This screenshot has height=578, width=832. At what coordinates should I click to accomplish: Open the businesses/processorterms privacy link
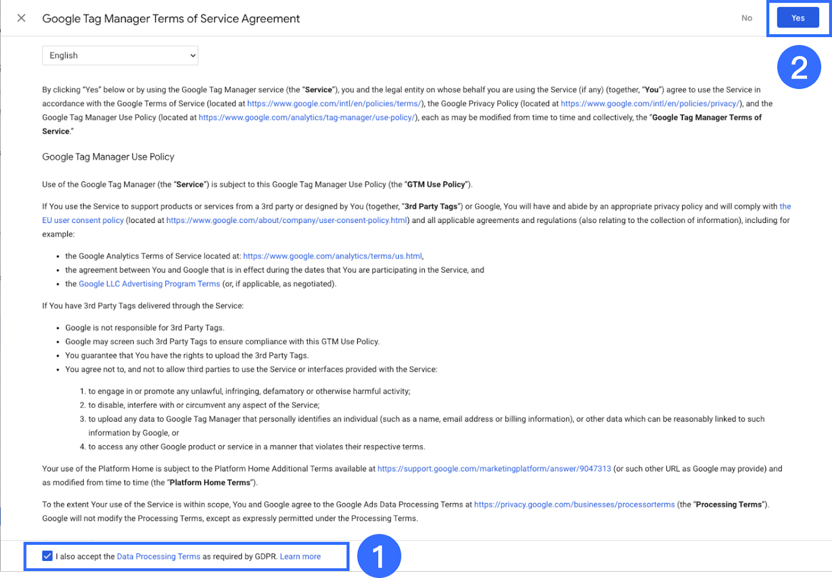click(x=575, y=505)
